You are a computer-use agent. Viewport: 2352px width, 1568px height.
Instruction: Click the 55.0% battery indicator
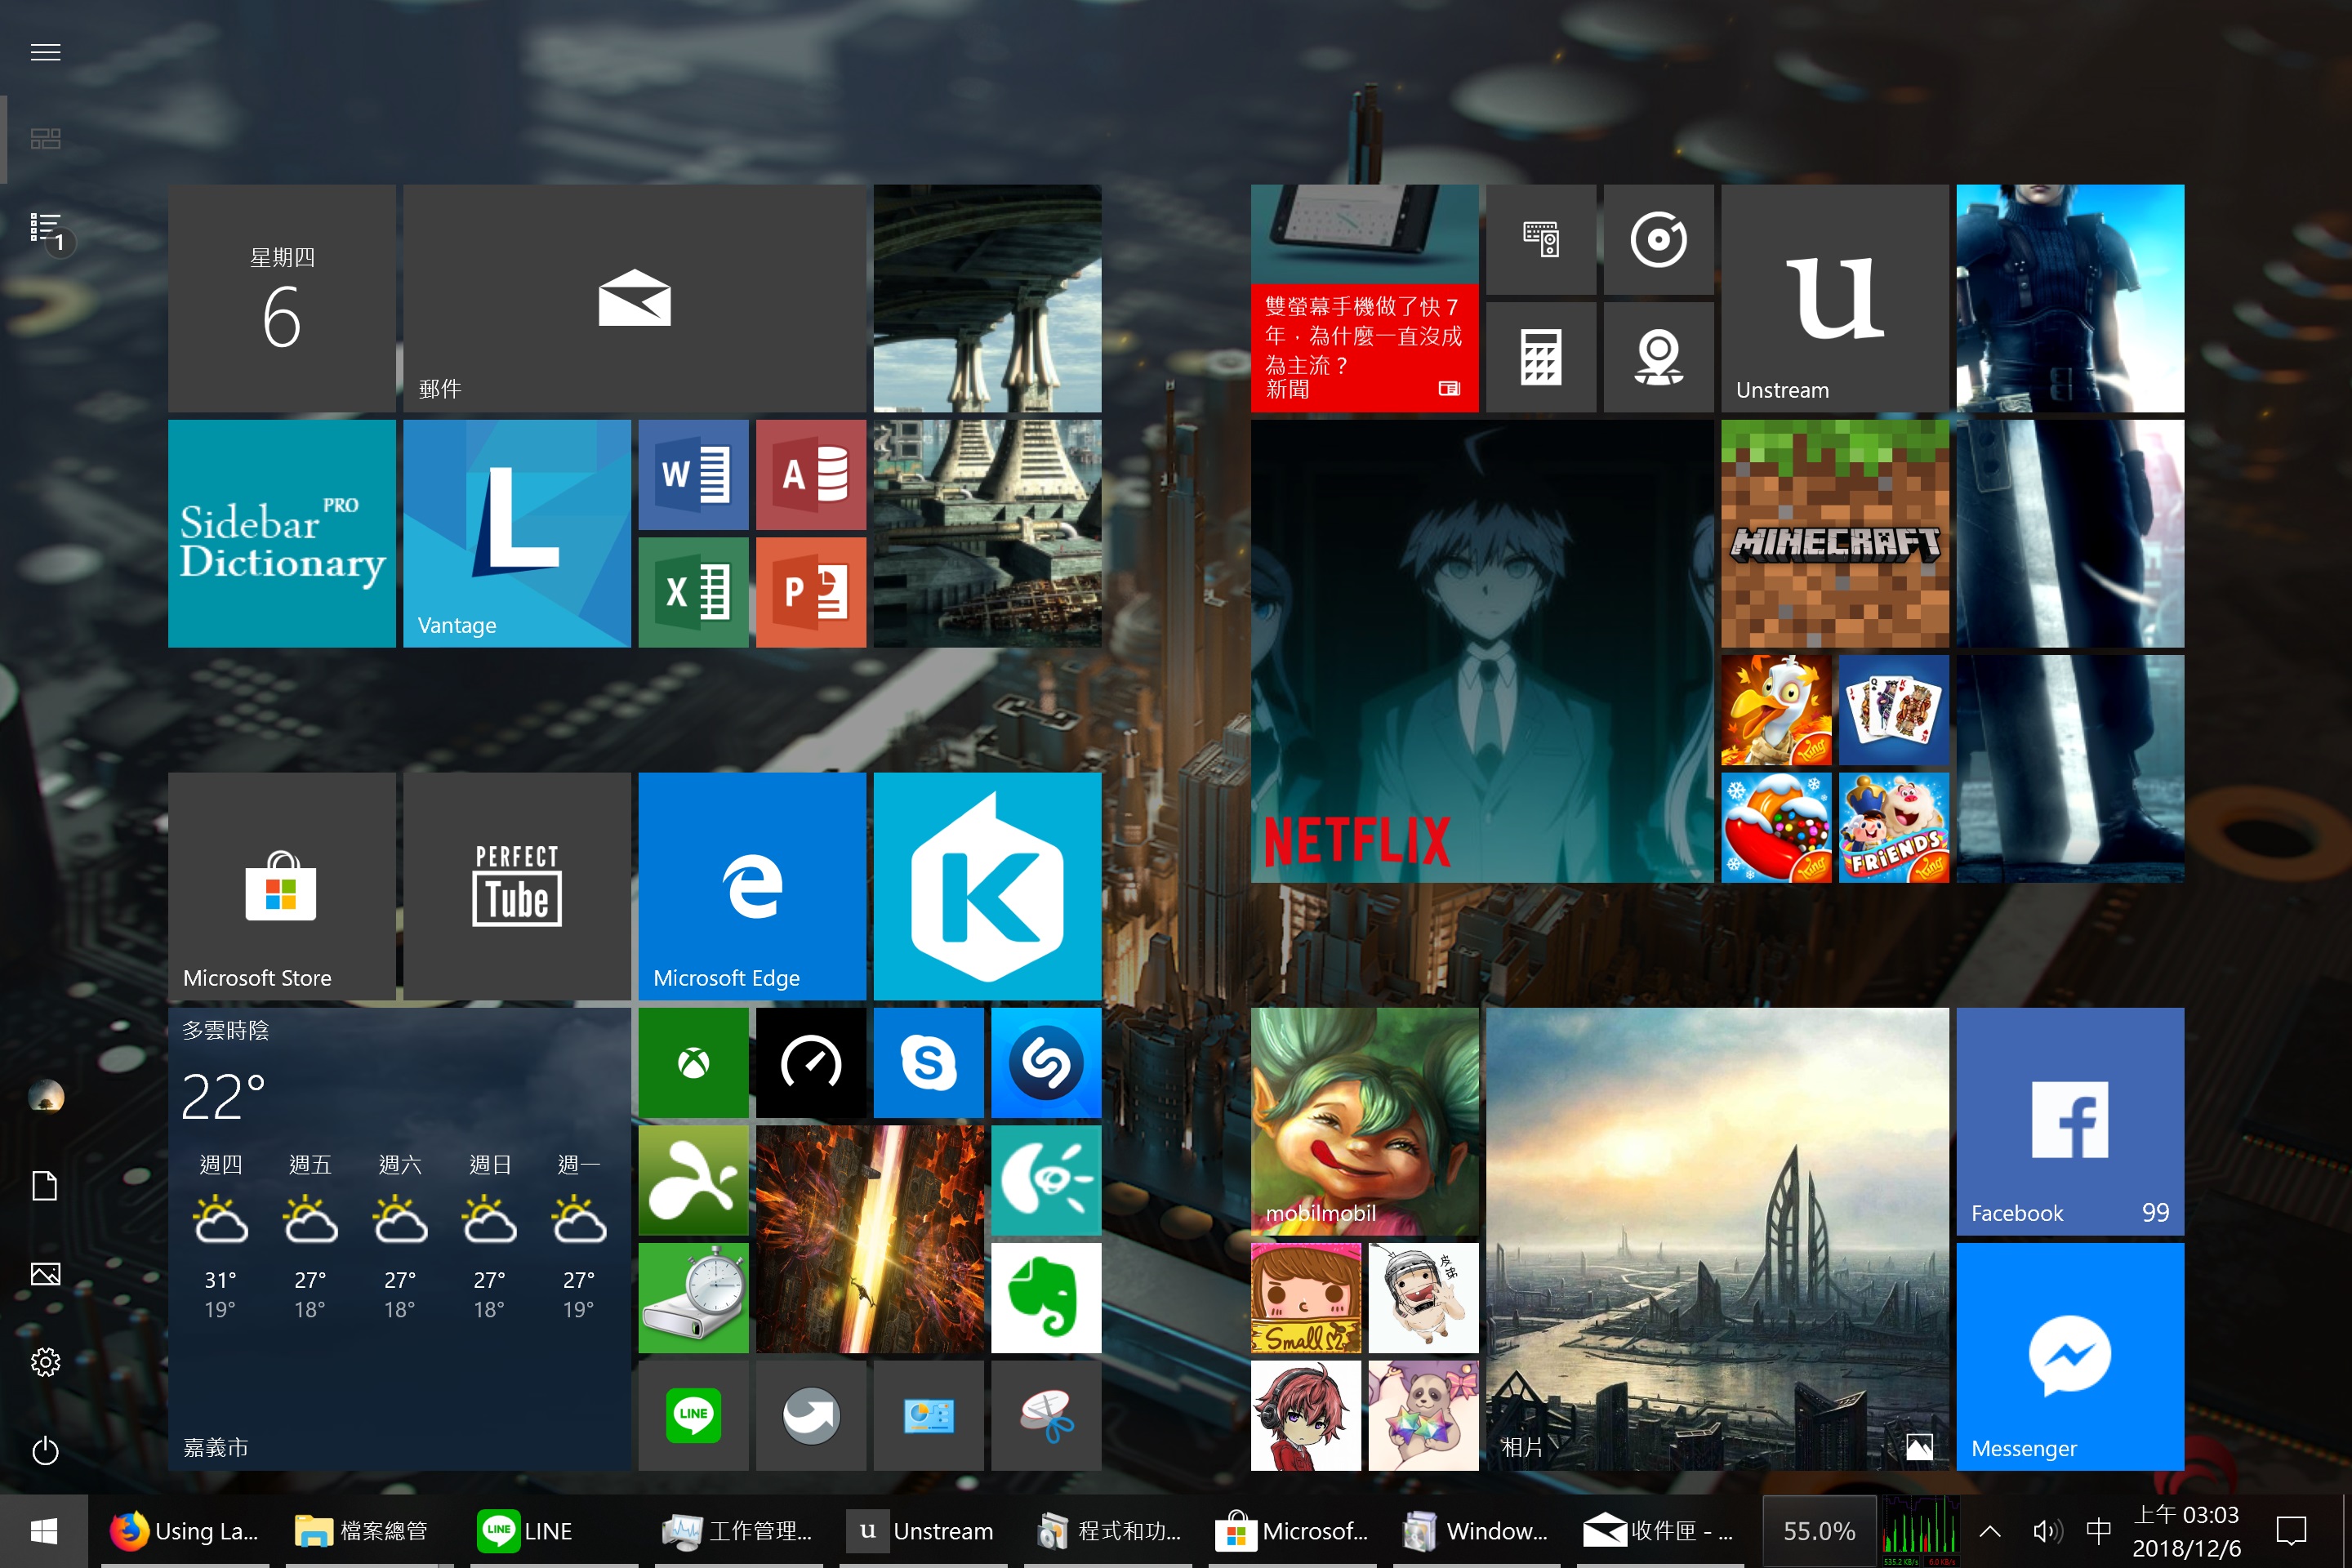[1819, 1531]
